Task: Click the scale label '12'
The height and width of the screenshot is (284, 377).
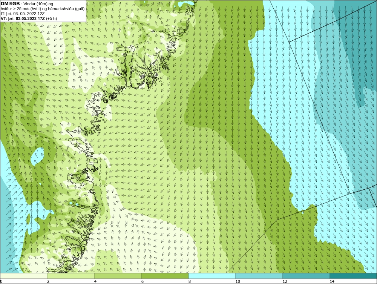Action: pos(285,282)
